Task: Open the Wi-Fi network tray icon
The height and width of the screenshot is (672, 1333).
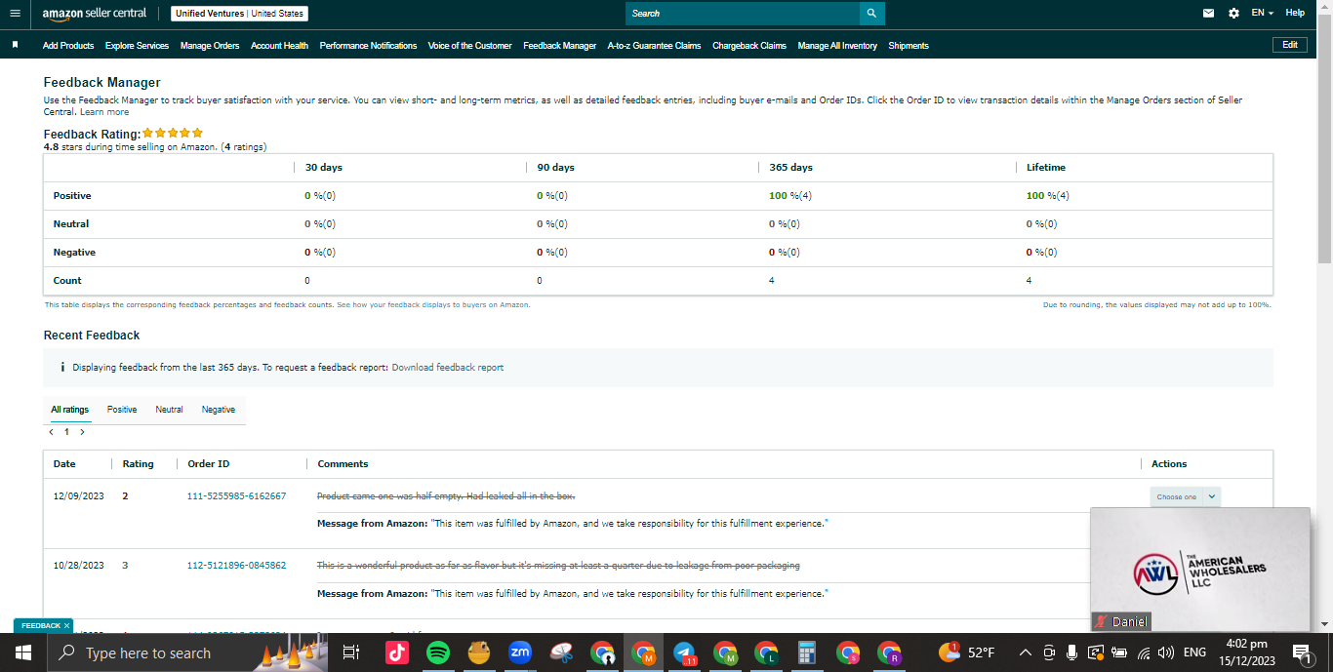Action: [x=1144, y=652]
